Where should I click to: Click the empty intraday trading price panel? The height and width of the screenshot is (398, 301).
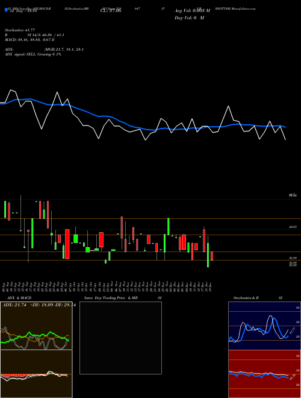[x=120, y=338]
